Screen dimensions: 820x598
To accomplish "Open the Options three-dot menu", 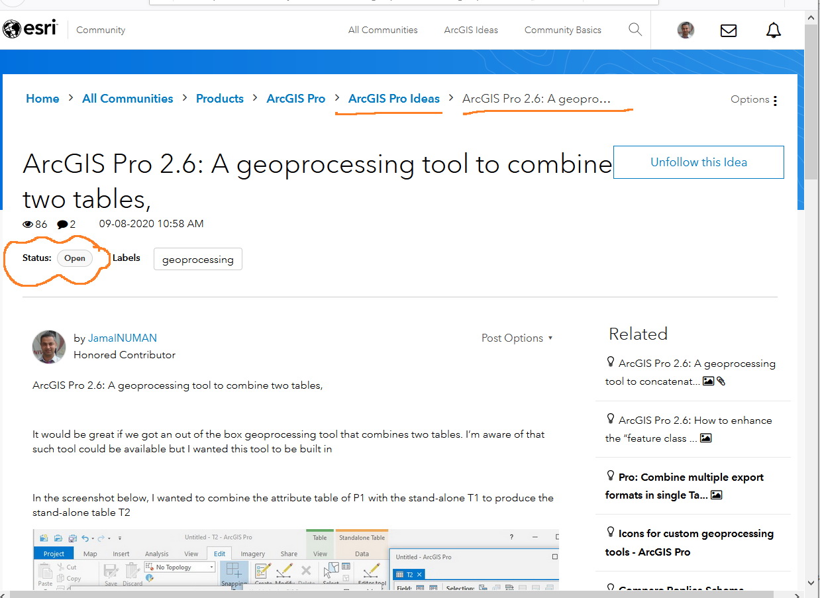I will tap(776, 99).
